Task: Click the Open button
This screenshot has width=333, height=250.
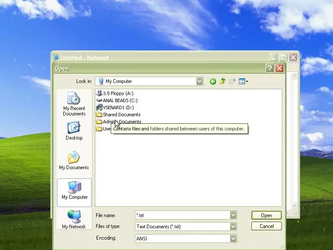Action: click(x=266, y=215)
